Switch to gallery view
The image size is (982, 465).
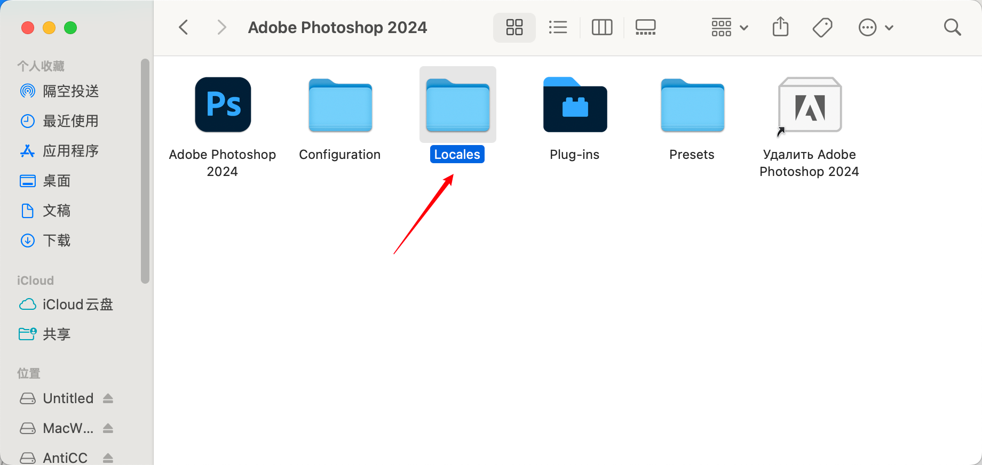click(x=646, y=27)
